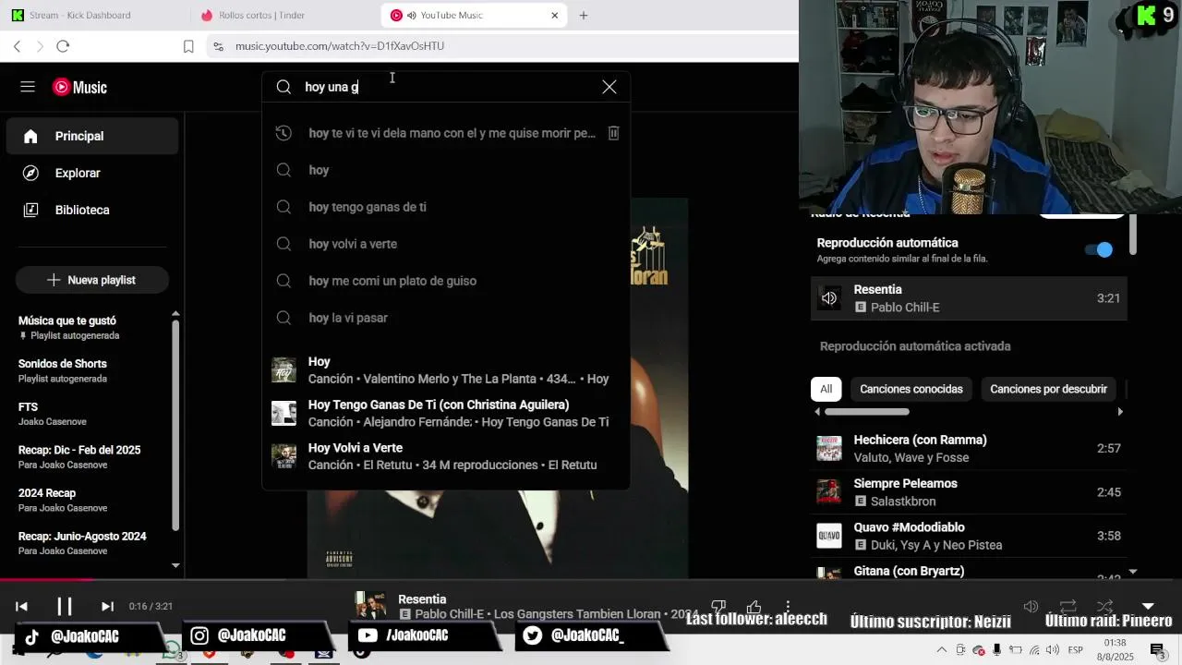The height and width of the screenshot is (665, 1182).
Task: Create a playlist with Nueva playlist
Action: point(92,280)
